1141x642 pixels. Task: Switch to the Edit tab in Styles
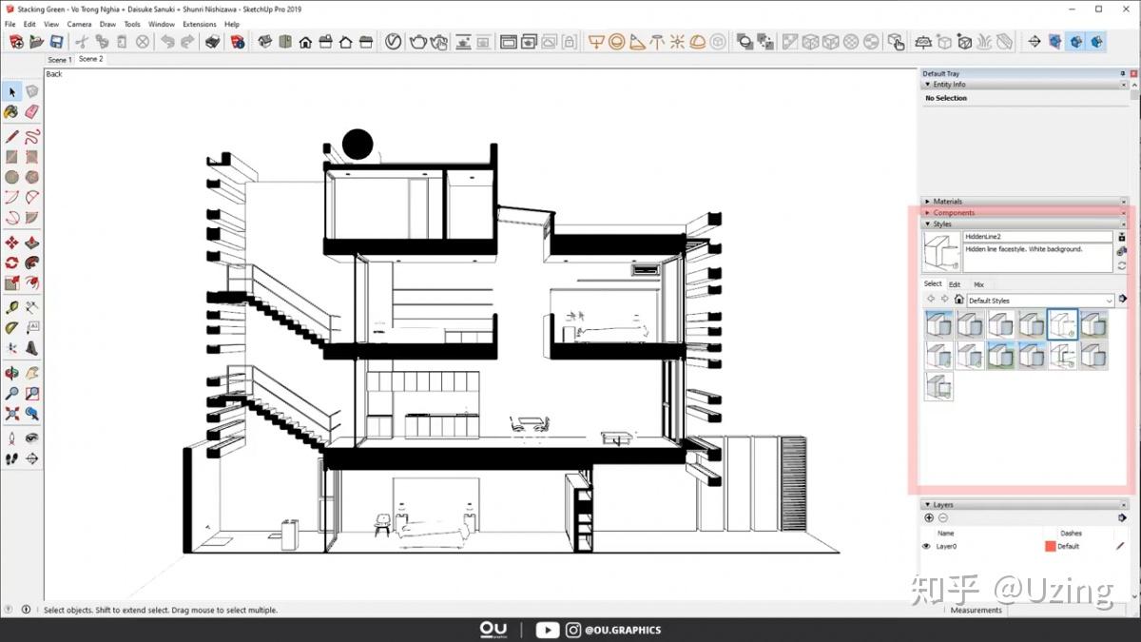955,284
